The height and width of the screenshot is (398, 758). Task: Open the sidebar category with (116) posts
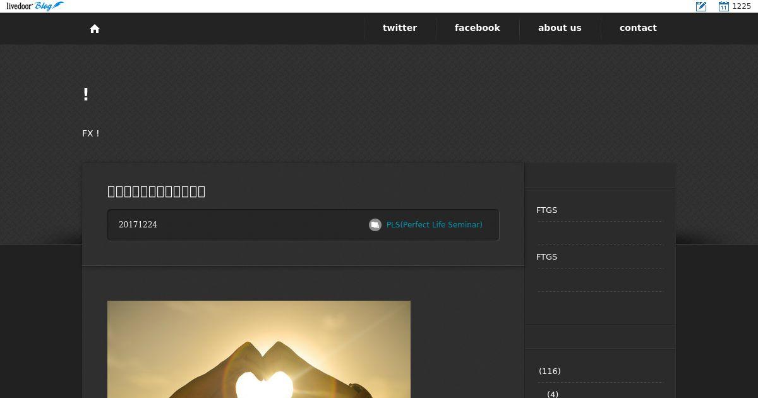[x=550, y=371]
